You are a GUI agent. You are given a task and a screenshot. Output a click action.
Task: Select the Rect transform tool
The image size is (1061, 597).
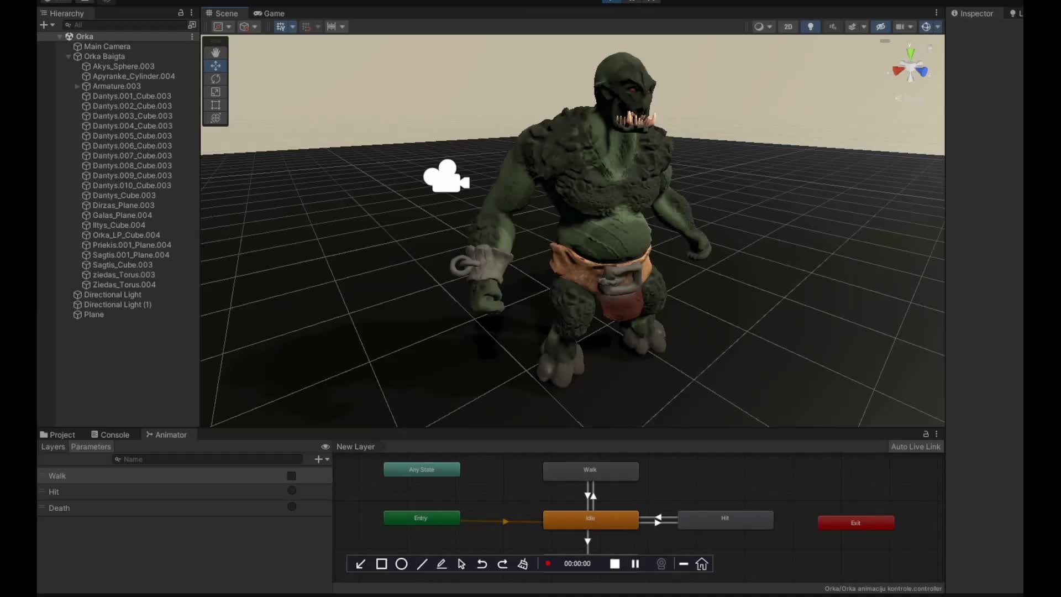[216, 105]
